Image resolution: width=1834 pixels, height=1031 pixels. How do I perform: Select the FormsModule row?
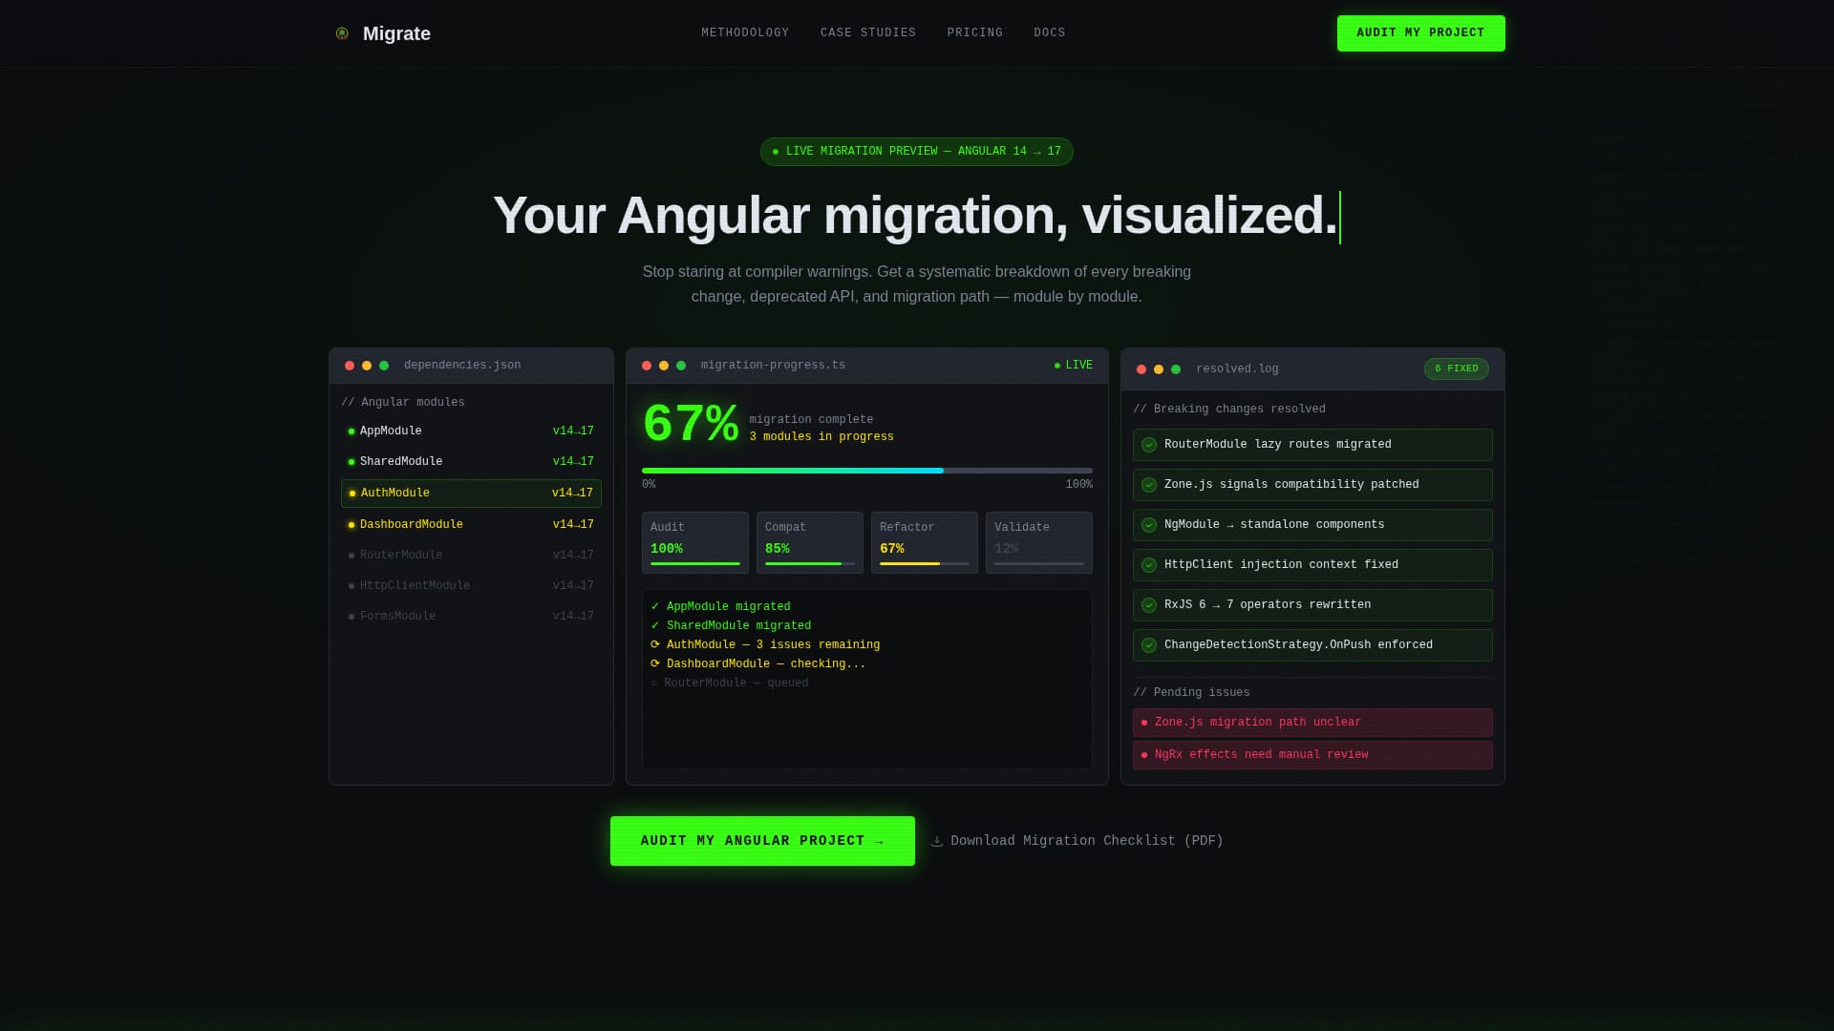tap(471, 617)
